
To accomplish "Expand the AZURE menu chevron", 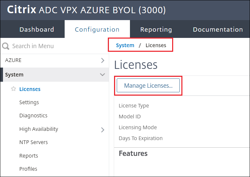I will tap(103, 60).
